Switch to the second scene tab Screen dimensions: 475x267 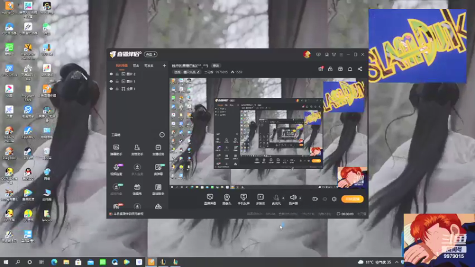136,66
